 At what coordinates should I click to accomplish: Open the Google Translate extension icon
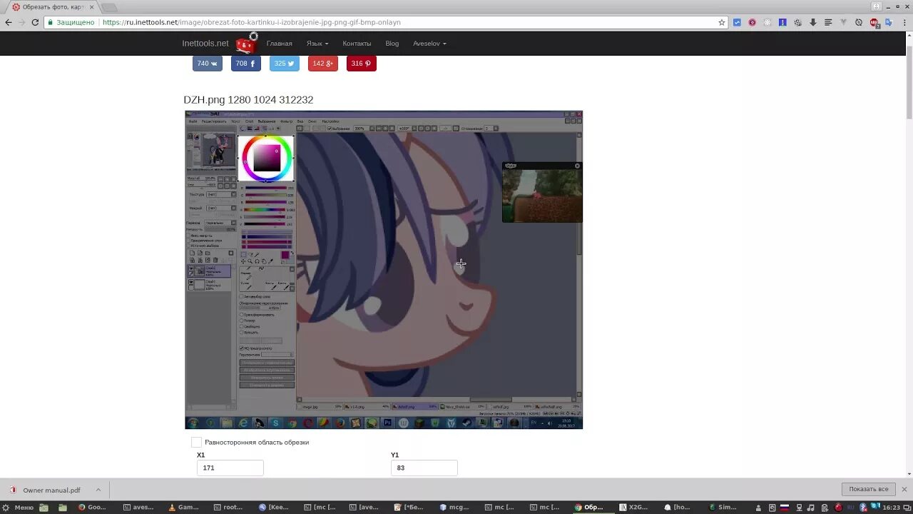tap(889, 22)
